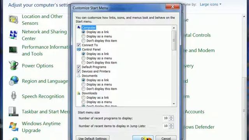This screenshot has width=249, height=140.
Task: Uncheck the Connect To checkbox
Action: click(79, 45)
